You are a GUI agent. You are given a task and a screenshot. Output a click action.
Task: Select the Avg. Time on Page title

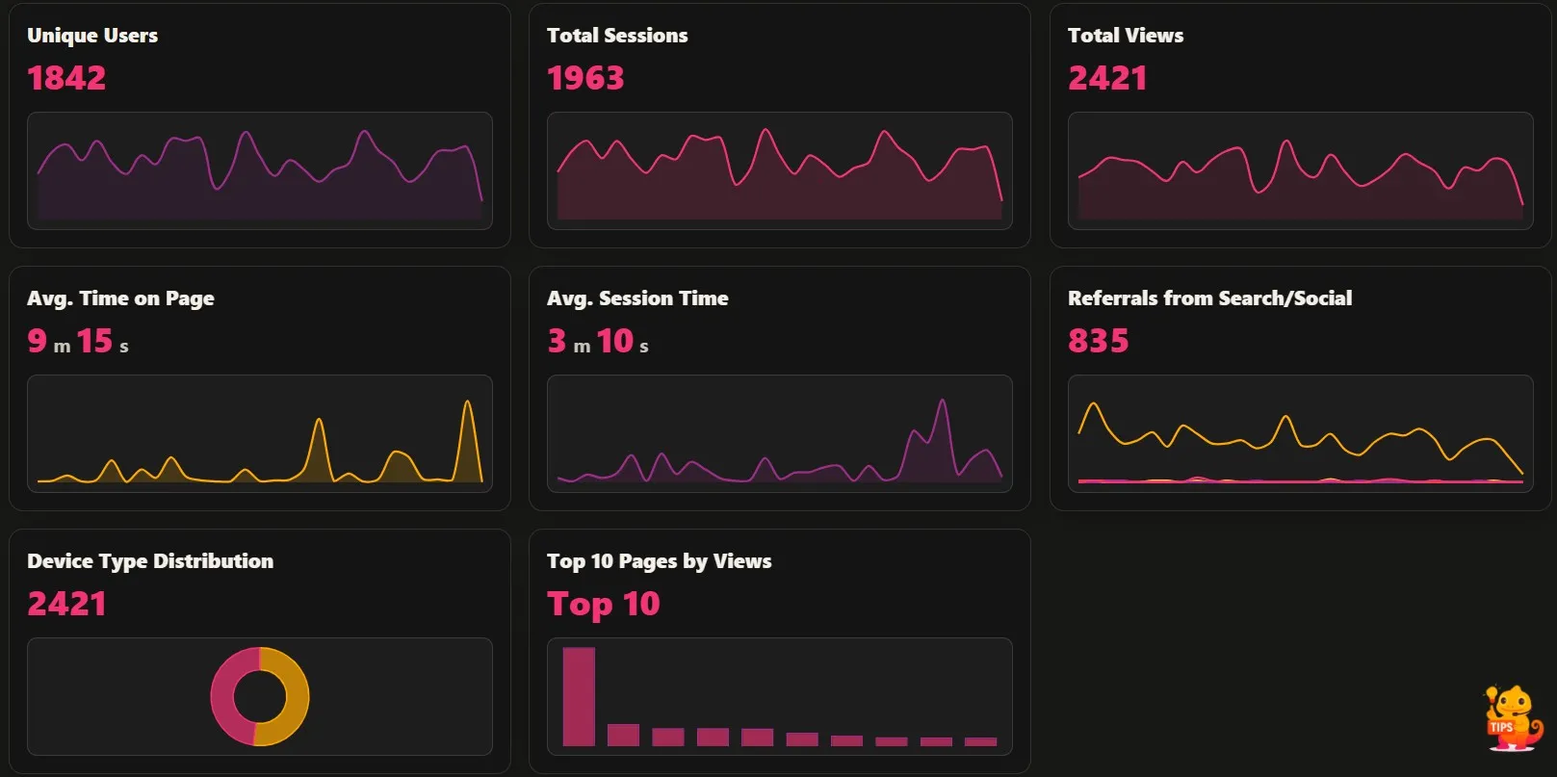coord(120,298)
